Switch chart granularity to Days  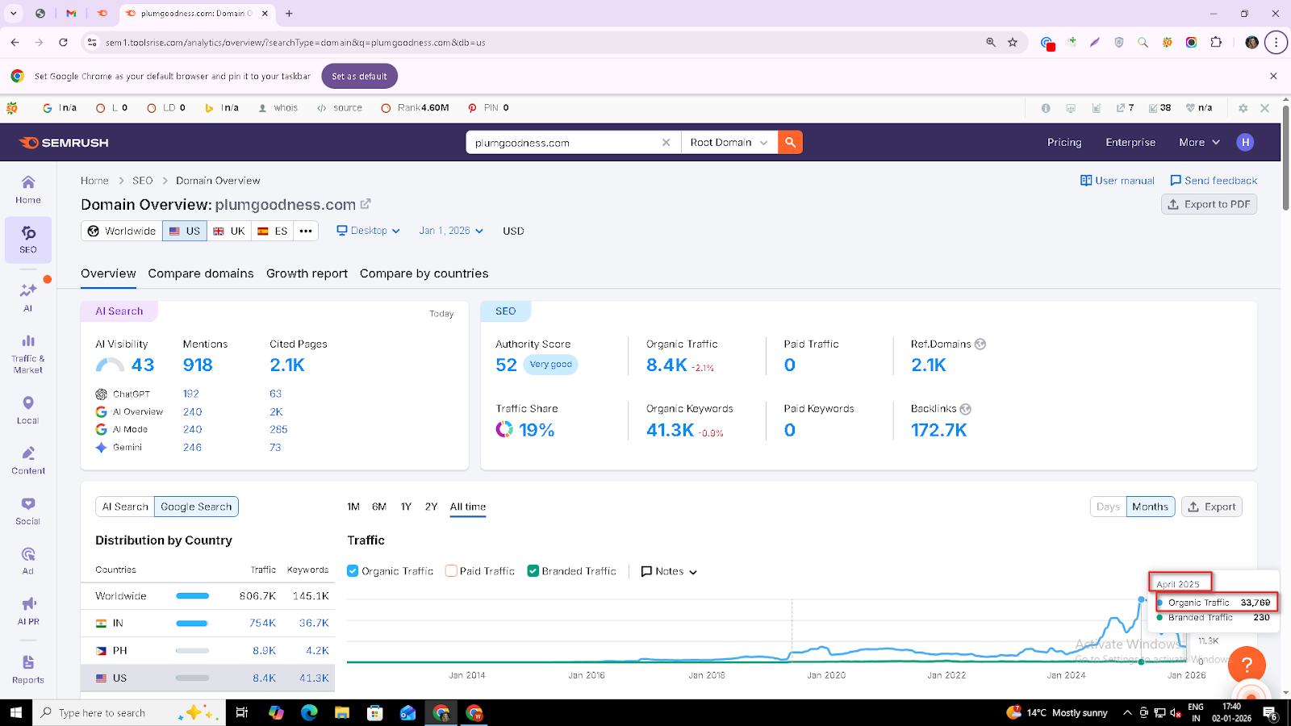pos(1108,507)
